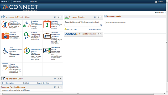Viewport: 168px width, 95px height.
Task: Expand the Company Directory settings dropdown
Action: pyautogui.click(x=99, y=17)
